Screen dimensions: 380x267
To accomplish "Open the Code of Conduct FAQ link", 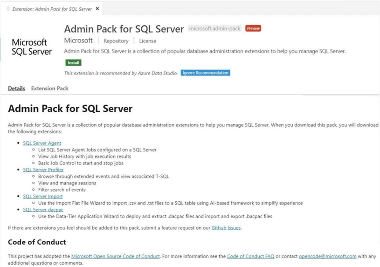I will 250,256.
